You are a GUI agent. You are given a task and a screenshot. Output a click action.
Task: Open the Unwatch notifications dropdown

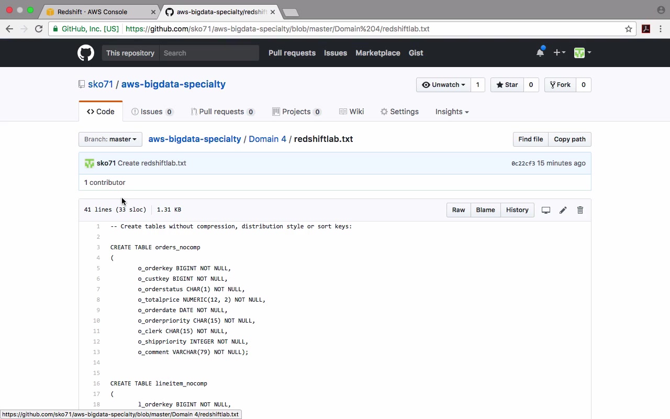tap(443, 85)
